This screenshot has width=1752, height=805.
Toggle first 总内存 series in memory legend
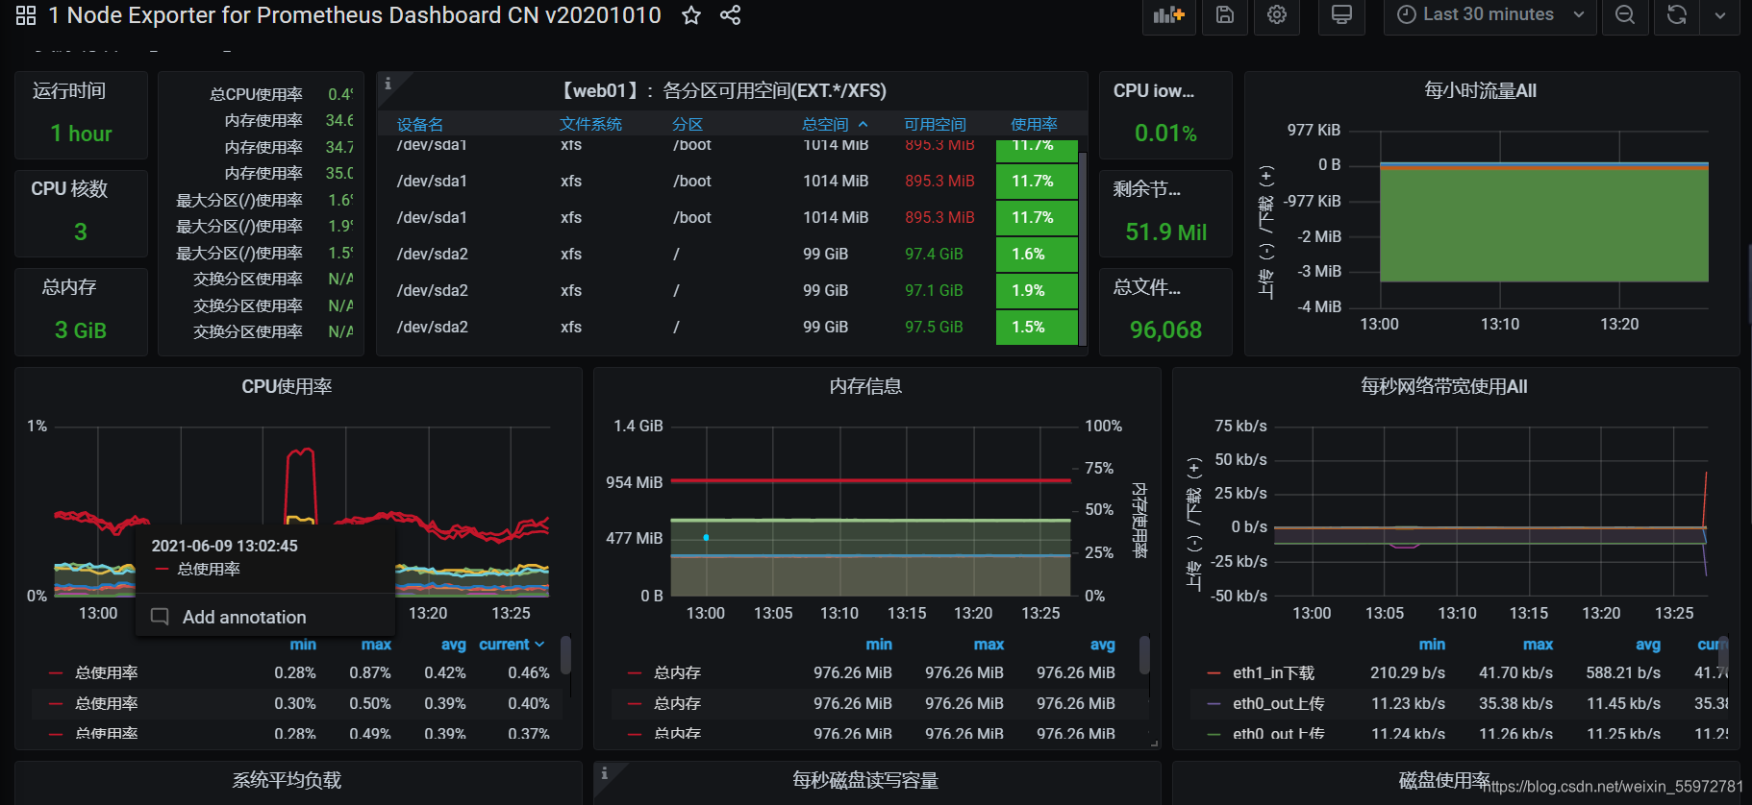pos(678,672)
